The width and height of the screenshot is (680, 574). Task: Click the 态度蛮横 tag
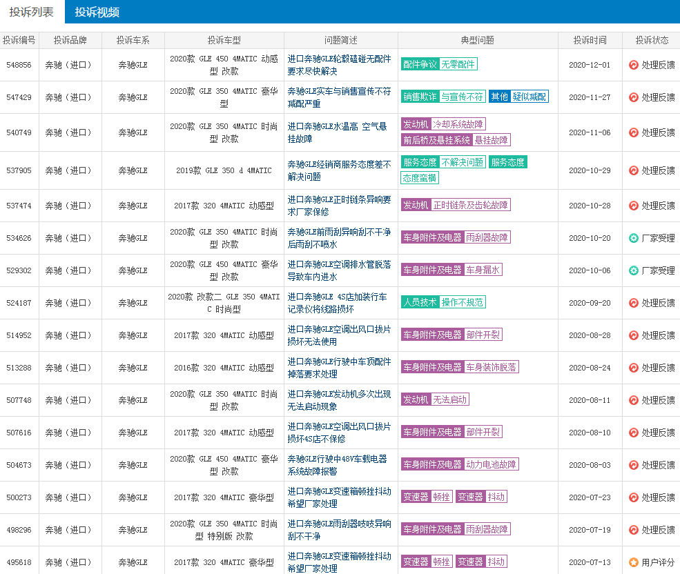tap(420, 178)
